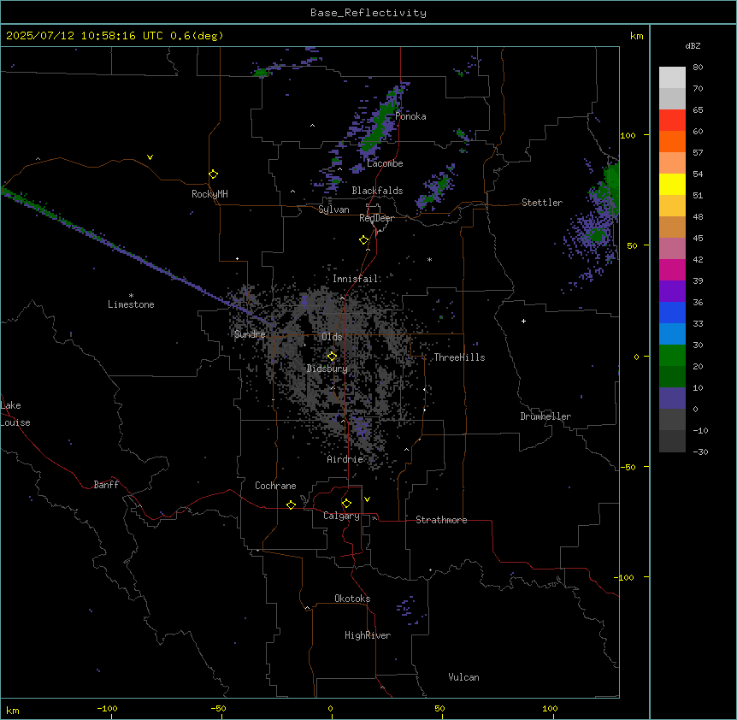This screenshot has height=720, width=737.
Task: Click the yellow diamond marker near RockyMH
Action: [213, 174]
